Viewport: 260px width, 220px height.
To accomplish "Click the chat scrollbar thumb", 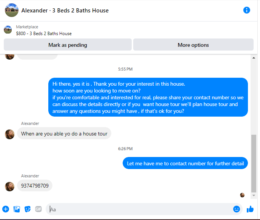I will (254, 163).
